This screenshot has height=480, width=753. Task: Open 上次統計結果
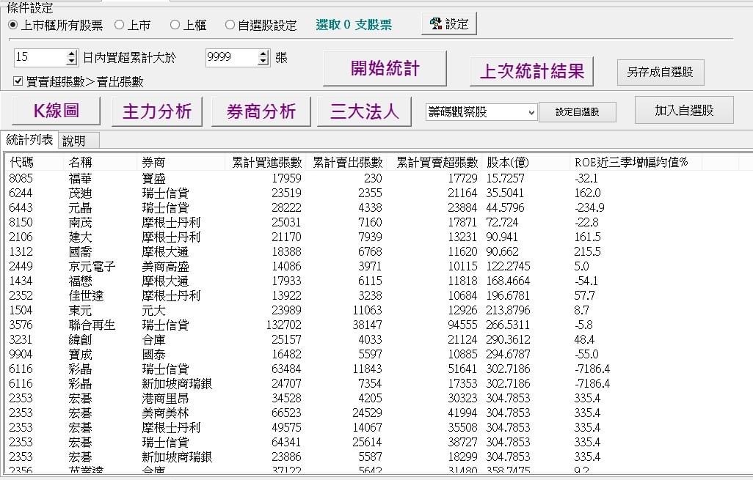coord(531,71)
